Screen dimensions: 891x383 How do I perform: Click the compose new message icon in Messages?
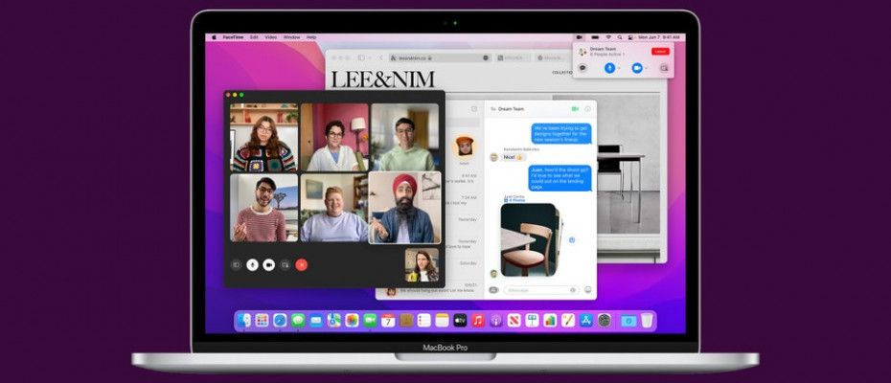pos(474,108)
